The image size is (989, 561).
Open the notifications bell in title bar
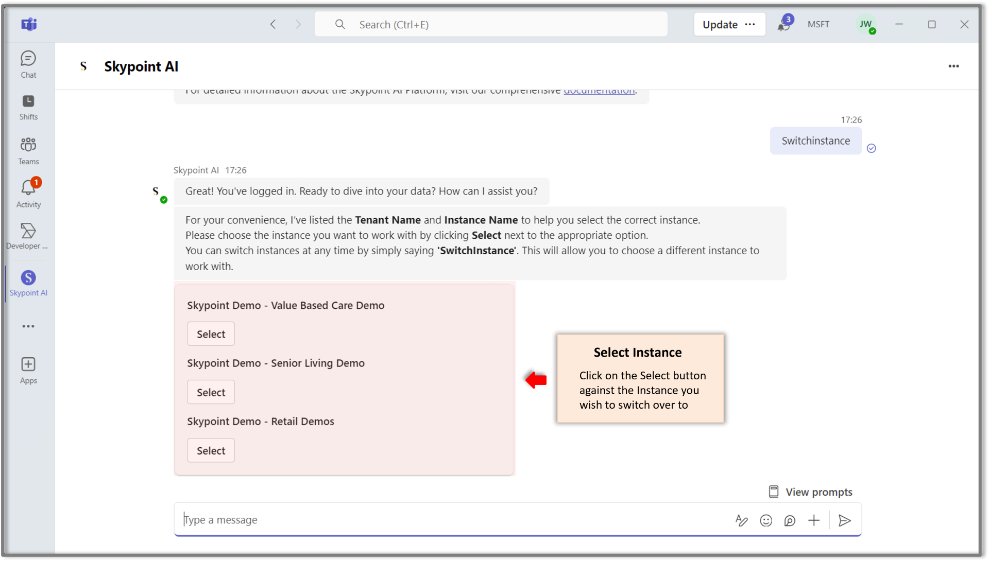click(x=783, y=25)
